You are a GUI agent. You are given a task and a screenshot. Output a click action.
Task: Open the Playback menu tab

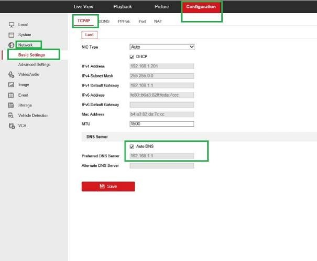tap(123, 7)
